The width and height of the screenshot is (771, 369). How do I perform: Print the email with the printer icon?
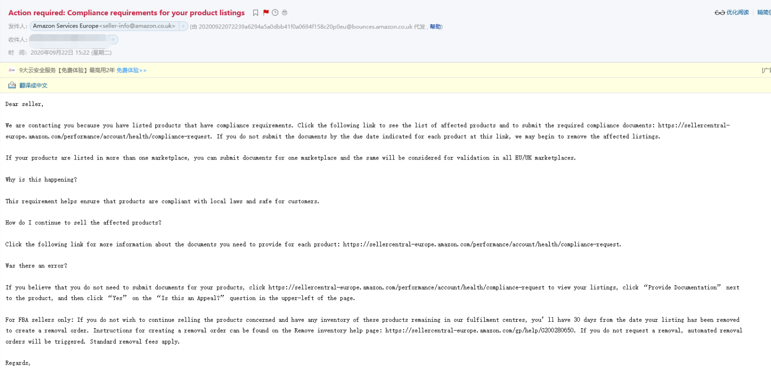pyautogui.click(x=285, y=13)
